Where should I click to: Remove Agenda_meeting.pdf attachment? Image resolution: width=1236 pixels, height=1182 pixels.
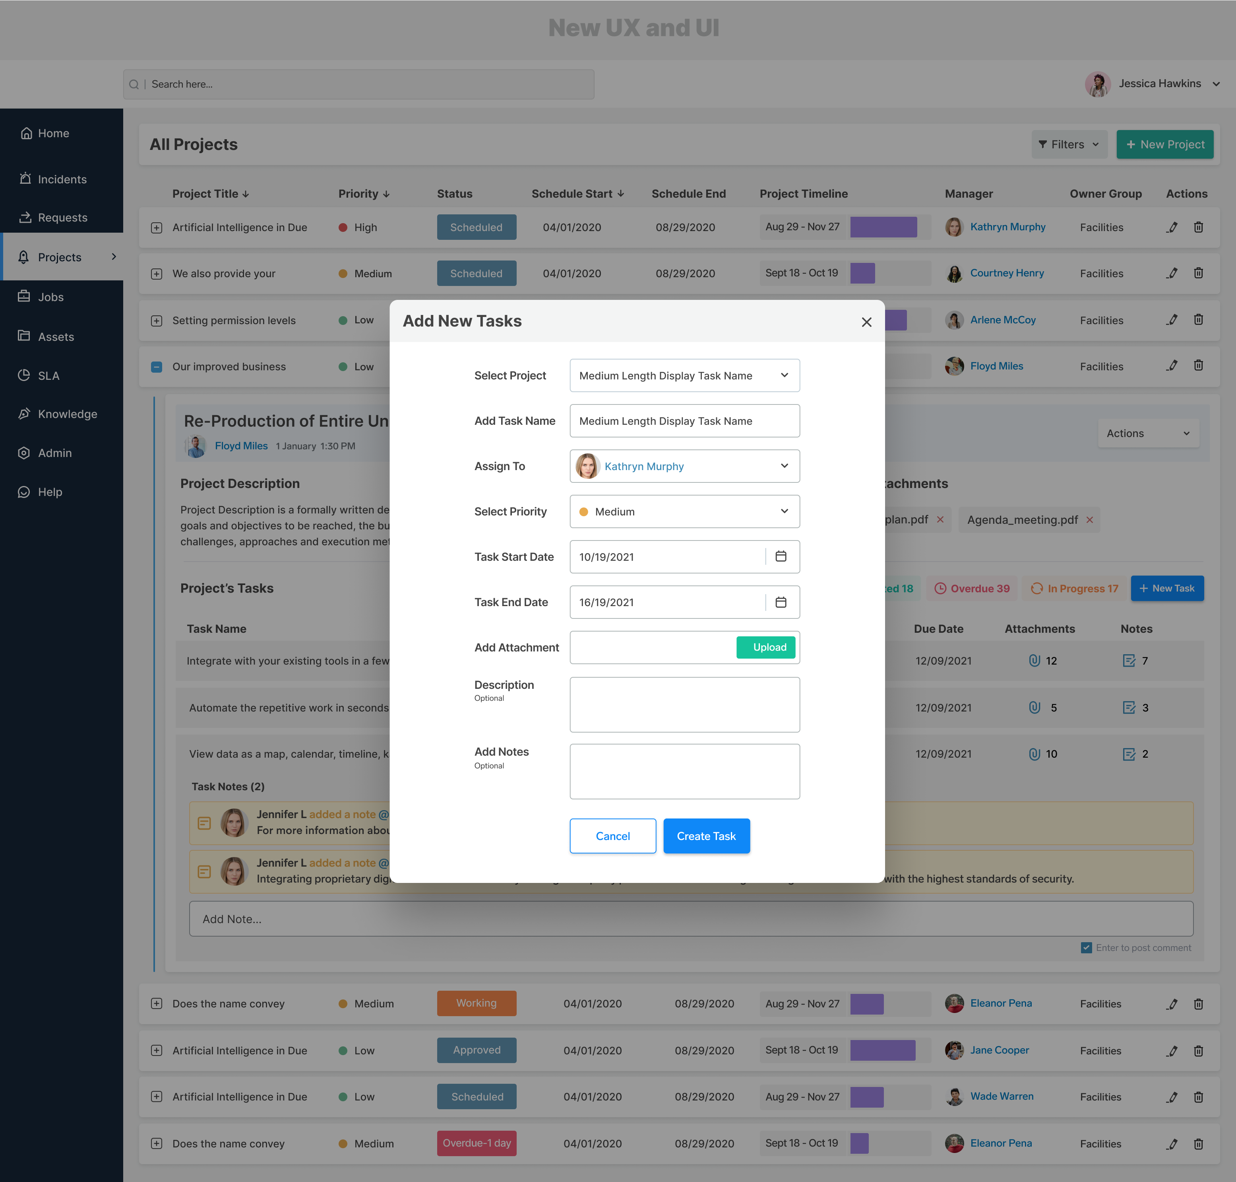point(1089,520)
